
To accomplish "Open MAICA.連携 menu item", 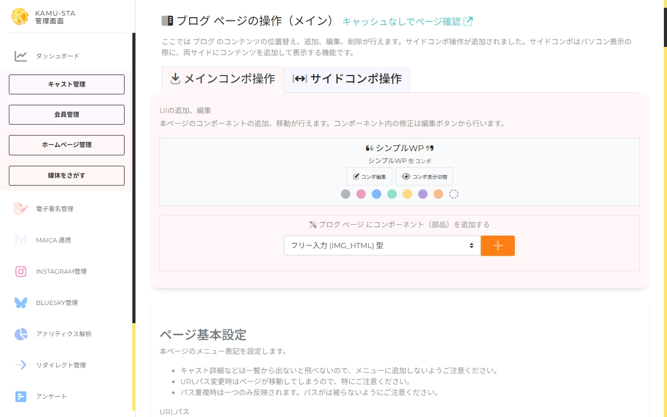I will 54,240.
